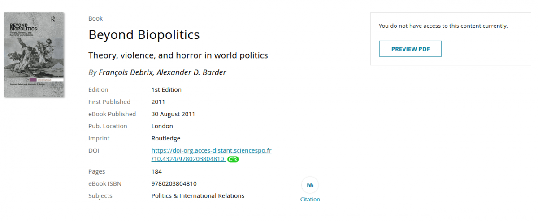The image size is (538, 221).
Task: Click the Citation label under the quote icon
Action: [310, 200]
